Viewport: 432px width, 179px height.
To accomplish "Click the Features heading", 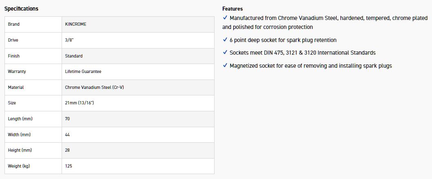I will (x=233, y=9).
